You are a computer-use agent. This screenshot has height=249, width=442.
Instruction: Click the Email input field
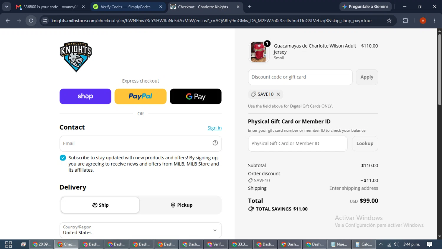coord(141,143)
